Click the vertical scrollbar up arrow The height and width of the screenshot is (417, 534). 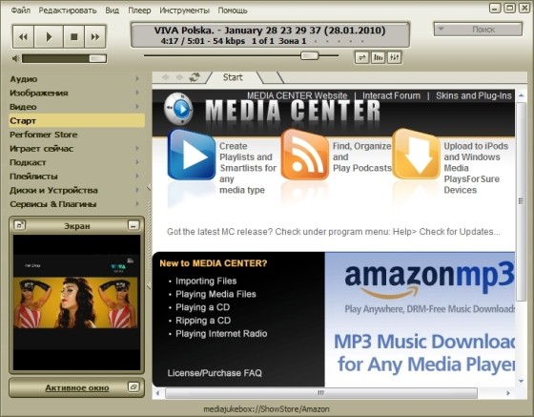(521, 96)
